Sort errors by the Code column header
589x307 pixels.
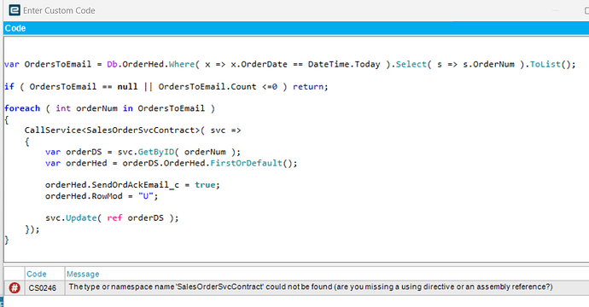(x=37, y=274)
